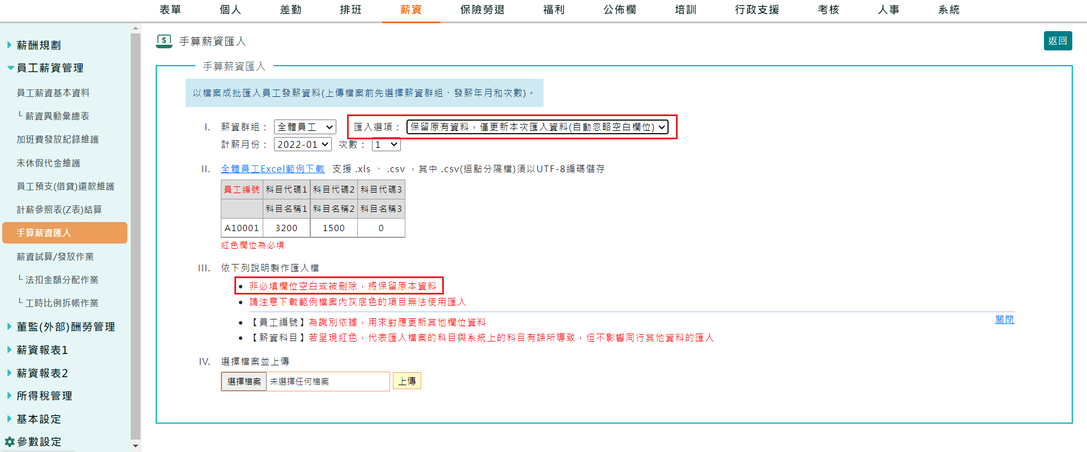
Task: Open the 薪資群組 dropdown
Action: (x=305, y=127)
